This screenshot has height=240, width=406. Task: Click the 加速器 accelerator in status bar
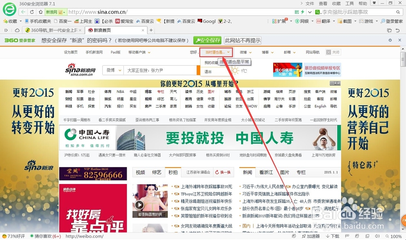[311, 236]
